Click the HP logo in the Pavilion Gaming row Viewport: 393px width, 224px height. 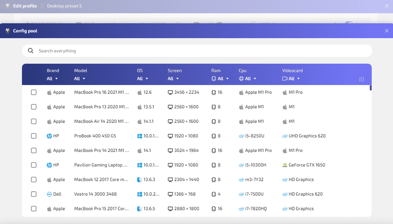click(50, 165)
